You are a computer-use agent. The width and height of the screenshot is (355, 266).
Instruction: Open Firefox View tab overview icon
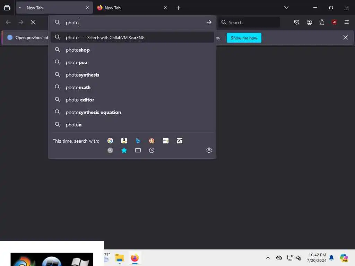click(7, 8)
